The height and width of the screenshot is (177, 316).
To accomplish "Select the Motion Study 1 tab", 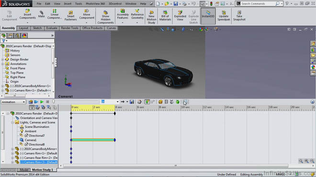I will tap(42, 170).
